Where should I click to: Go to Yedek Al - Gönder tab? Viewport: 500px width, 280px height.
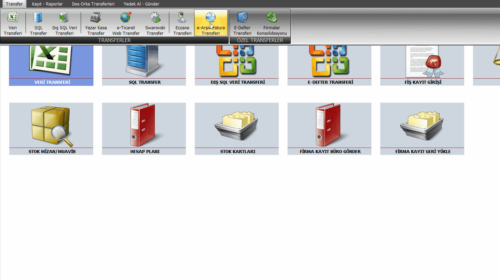[x=141, y=4]
